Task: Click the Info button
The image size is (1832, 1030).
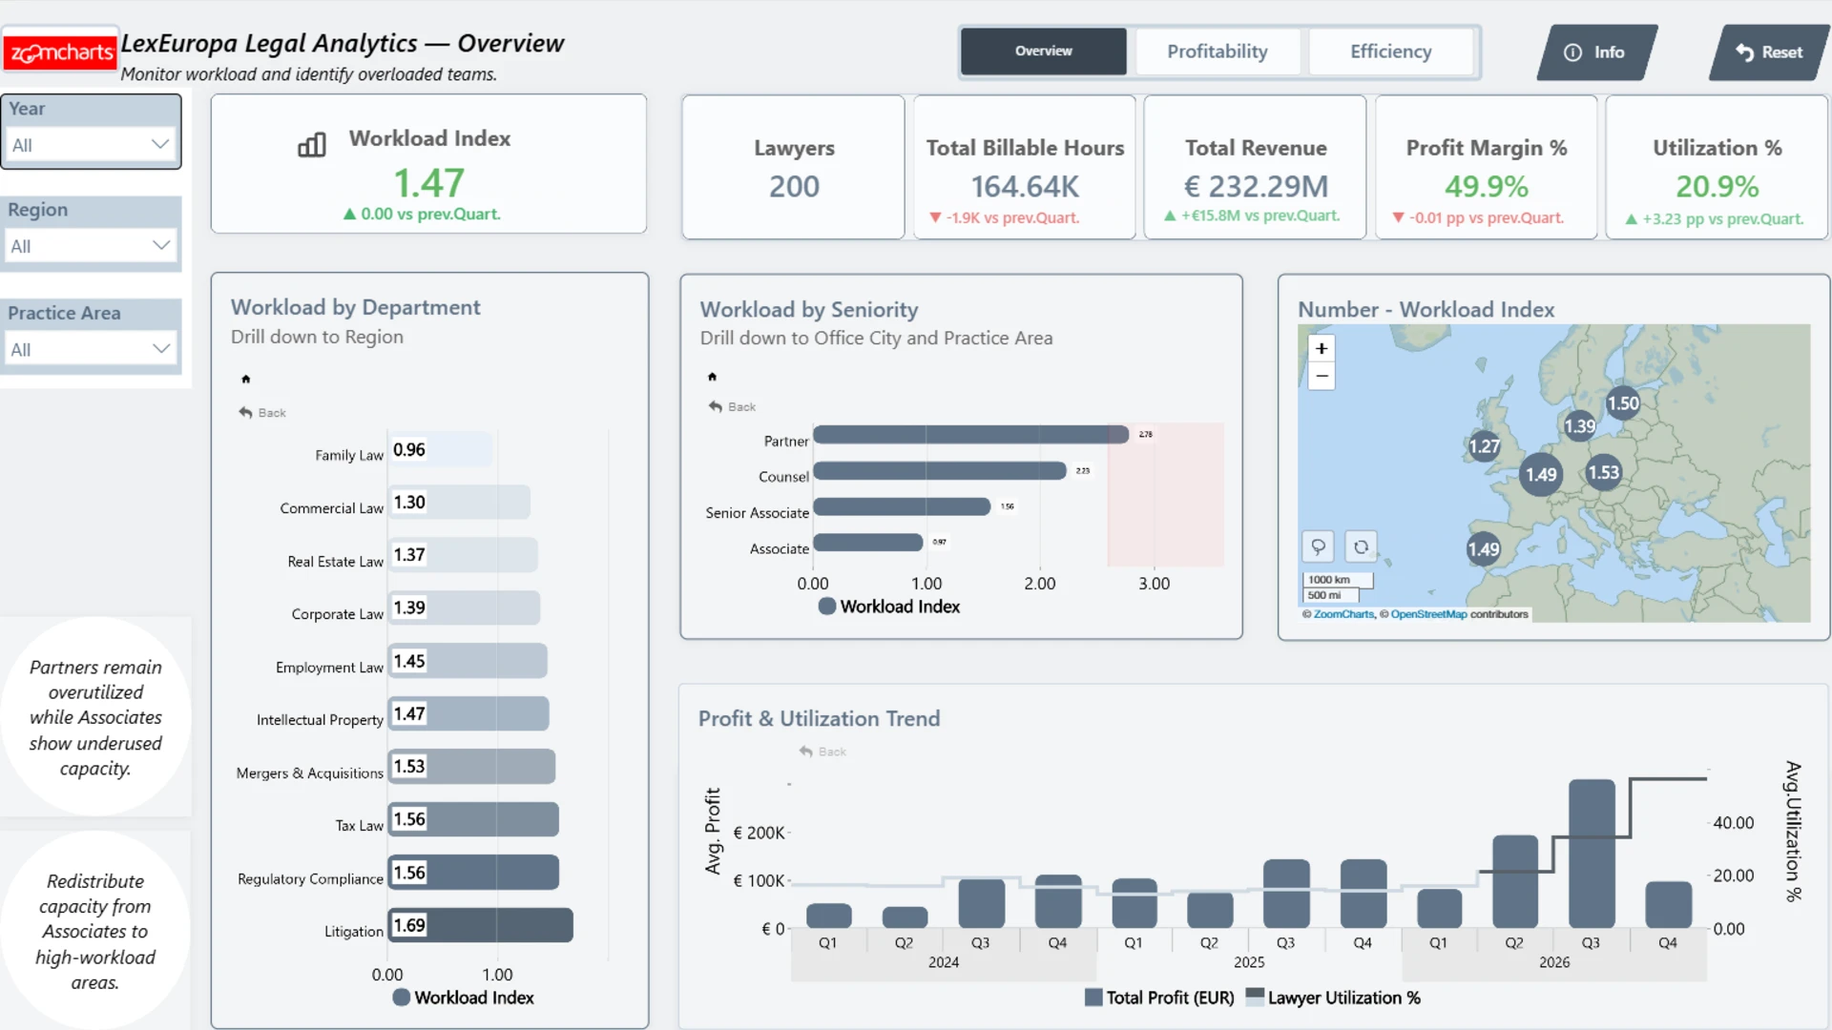Action: pos(1595,52)
